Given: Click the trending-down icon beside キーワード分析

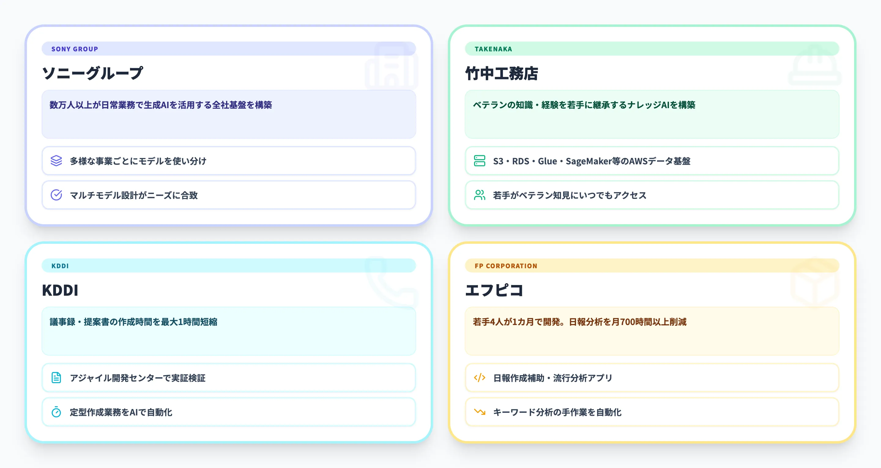Looking at the screenshot, I should [x=479, y=411].
